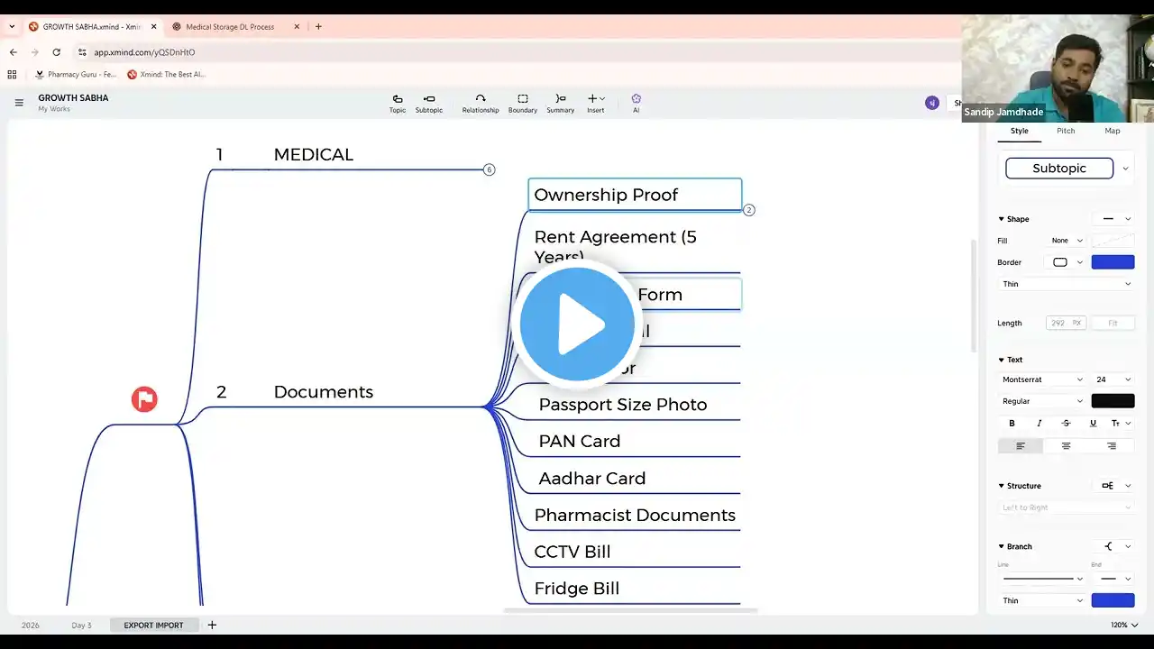Open the AI assistant icon
Screen dimensions: 1154x649
pos(636,103)
